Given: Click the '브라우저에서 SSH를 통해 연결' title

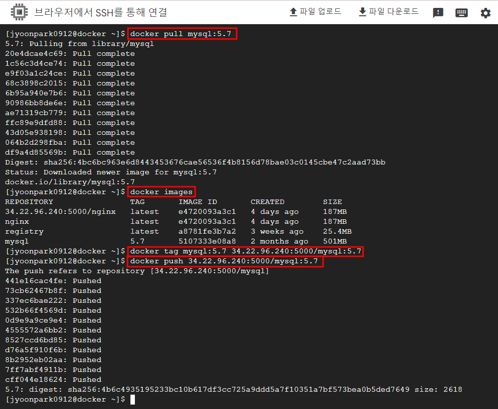Looking at the screenshot, I should 101,12.
